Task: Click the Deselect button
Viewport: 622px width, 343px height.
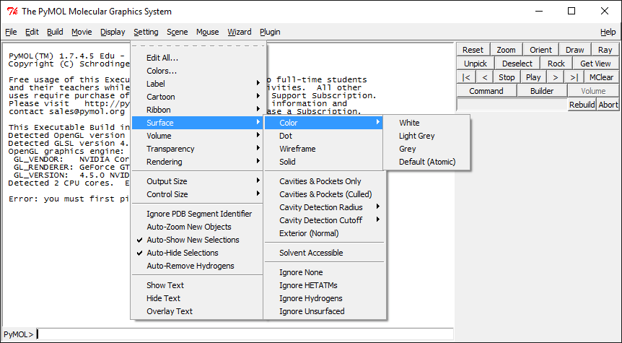Action: (517, 64)
